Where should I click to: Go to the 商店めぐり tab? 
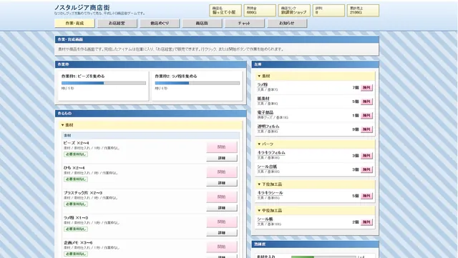tap(160, 24)
